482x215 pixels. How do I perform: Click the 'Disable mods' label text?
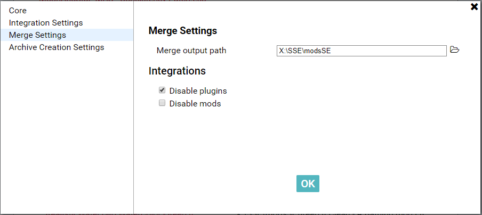coord(195,104)
